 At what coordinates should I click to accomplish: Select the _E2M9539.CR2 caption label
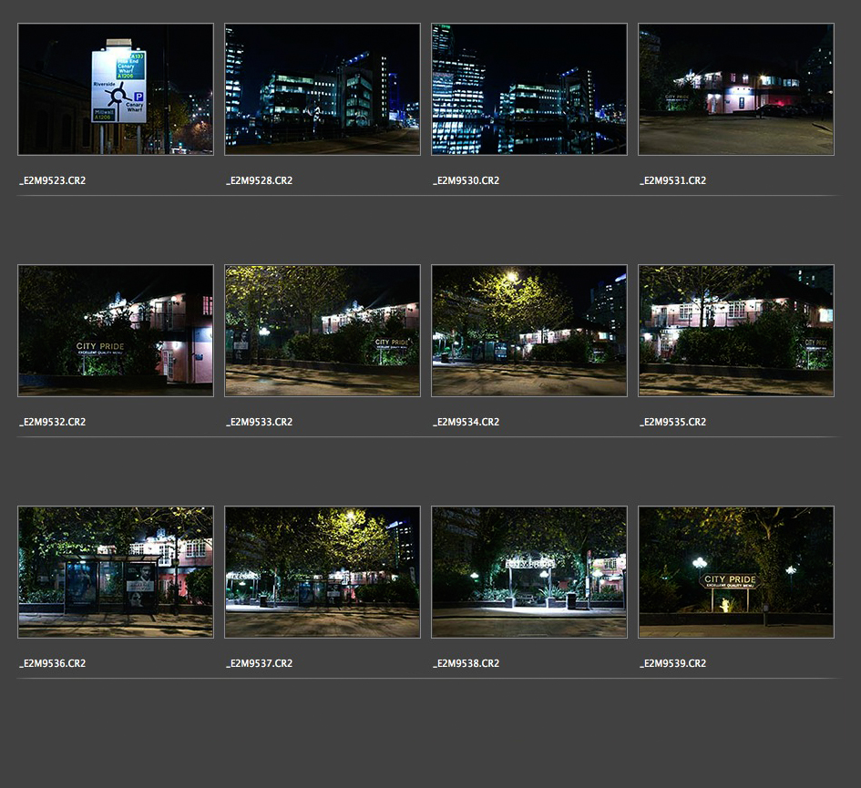[673, 663]
